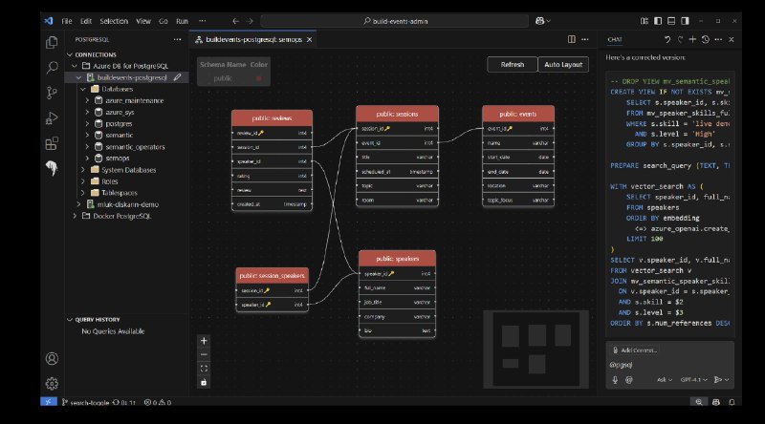Open the Selection menu
The height and width of the screenshot is (424, 765).
[114, 21]
